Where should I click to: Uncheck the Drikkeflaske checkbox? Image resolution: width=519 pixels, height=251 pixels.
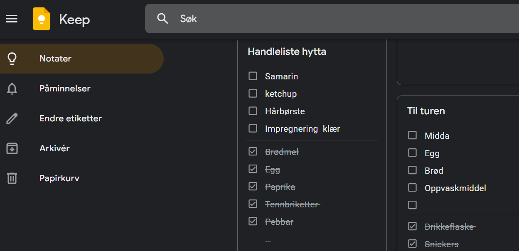click(x=412, y=226)
